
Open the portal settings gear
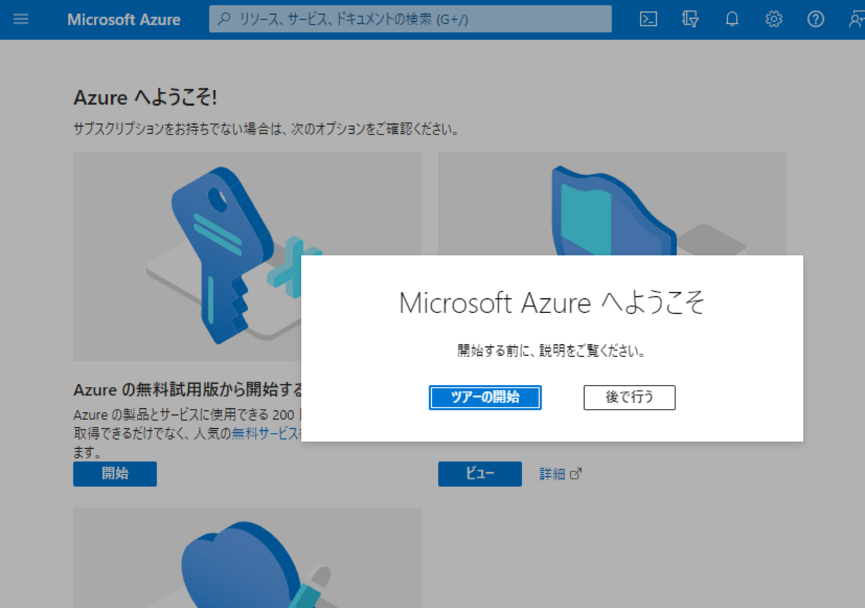coord(774,19)
